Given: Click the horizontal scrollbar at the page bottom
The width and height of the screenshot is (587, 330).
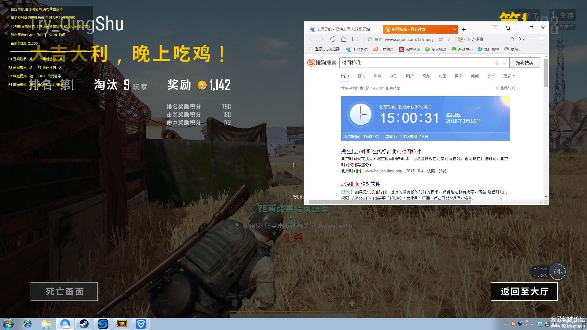Looking at the screenshot, I should tap(390, 202).
